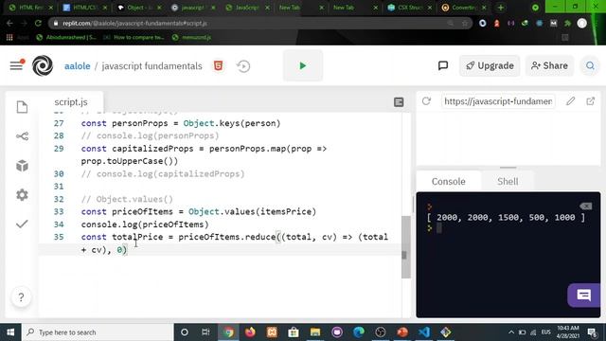Image resolution: width=606 pixels, height=341 pixels.
Task: Open Firefox from the taskbar
Action: (x=250, y=332)
